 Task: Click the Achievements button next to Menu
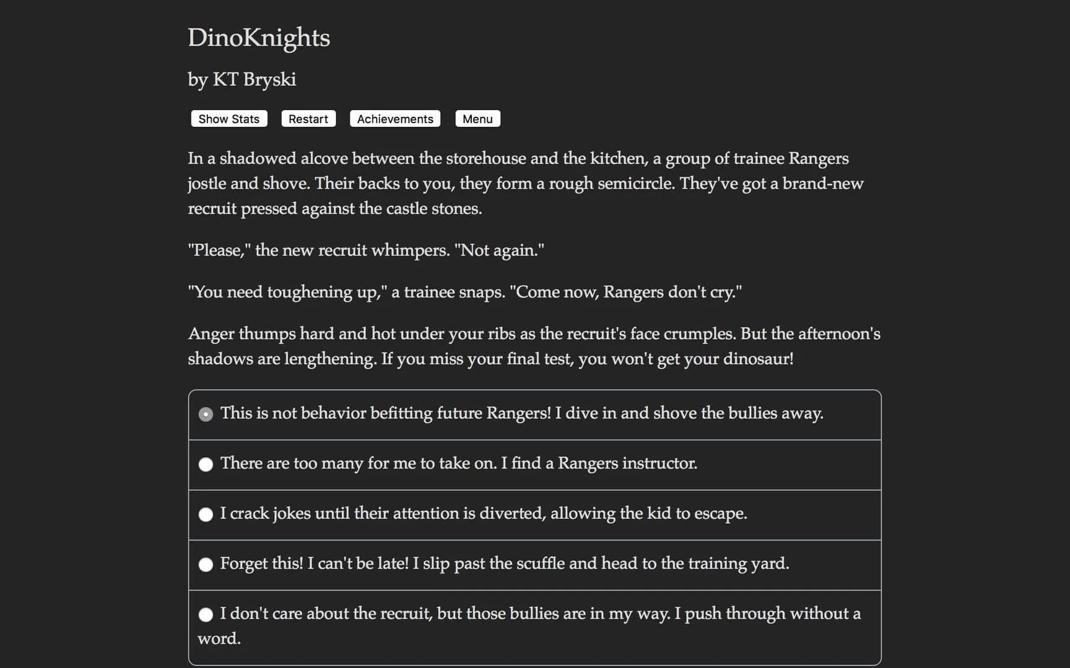394,119
